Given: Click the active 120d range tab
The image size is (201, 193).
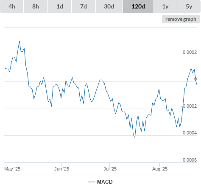Looking at the screenshot, I should [x=138, y=6].
